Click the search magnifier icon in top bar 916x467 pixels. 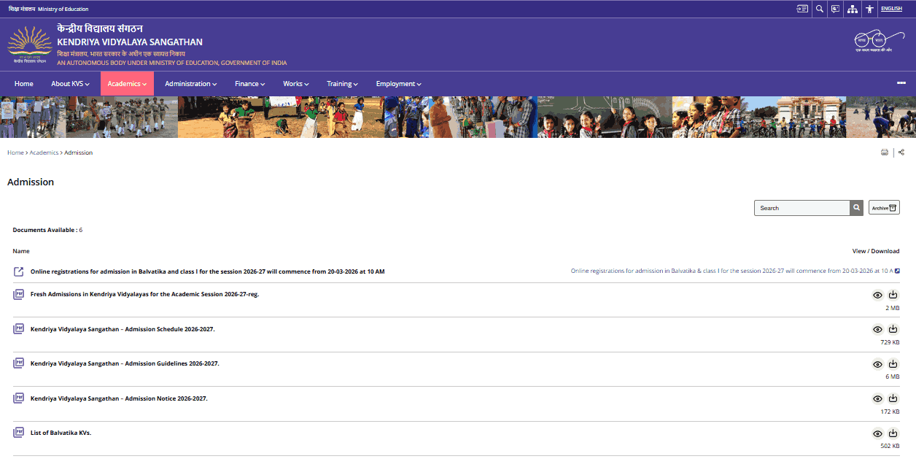[819, 9]
